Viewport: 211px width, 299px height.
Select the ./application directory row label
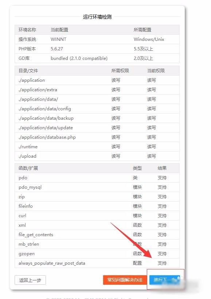(32, 80)
